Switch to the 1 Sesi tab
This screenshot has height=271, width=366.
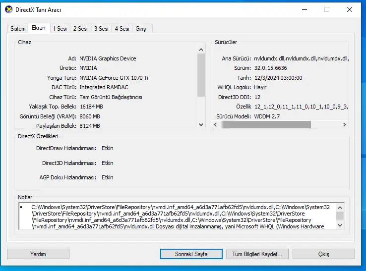[x=60, y=29]
